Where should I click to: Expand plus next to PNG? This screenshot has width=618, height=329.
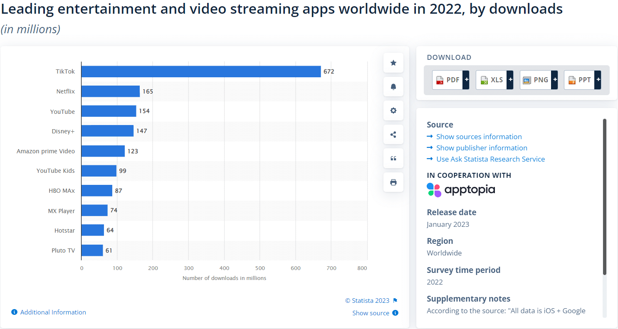tap(554, 80)
